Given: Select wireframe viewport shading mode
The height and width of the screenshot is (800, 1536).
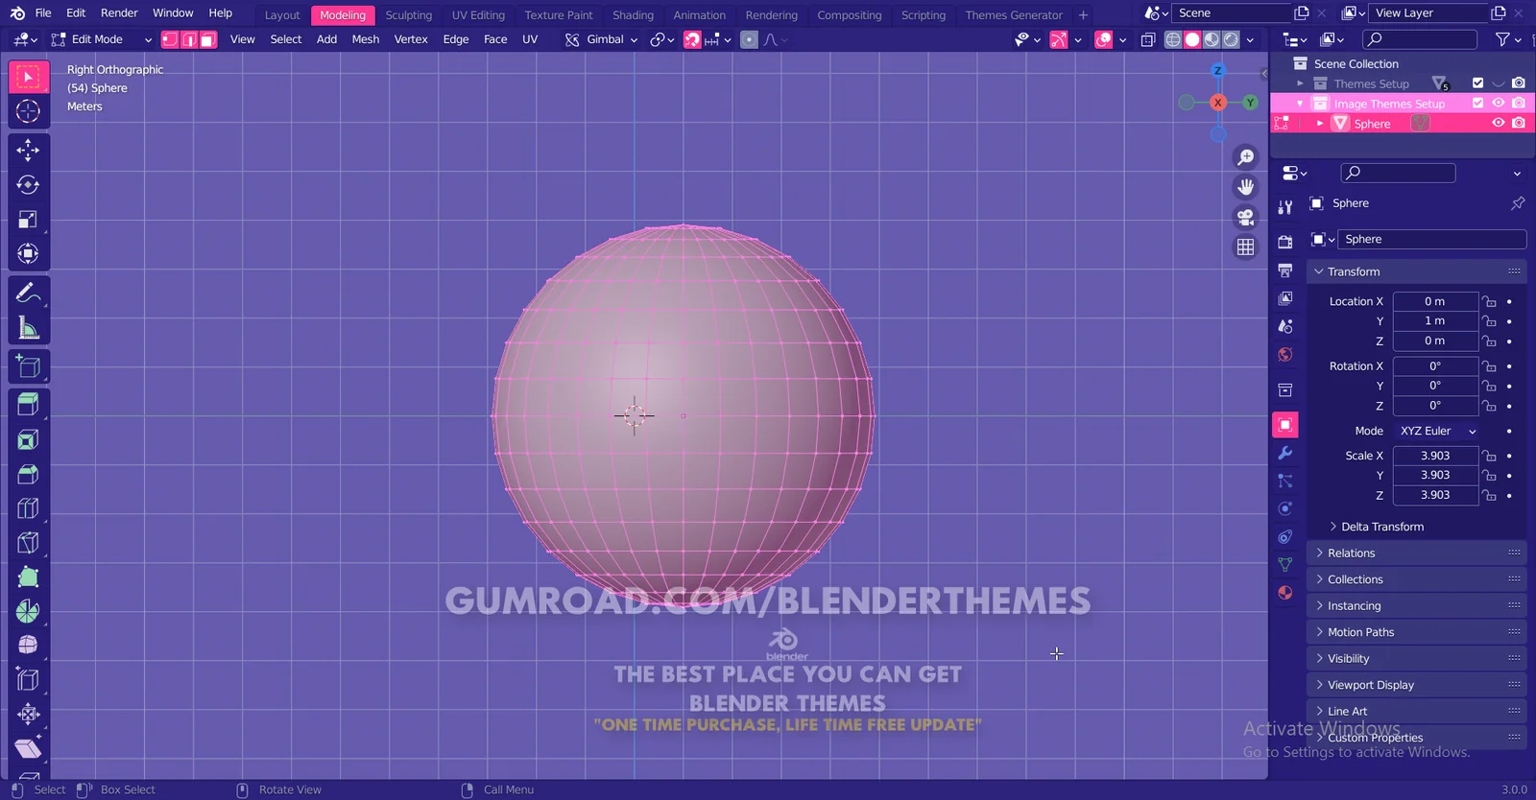Looking at the screenshot, I should [1173, 39].
